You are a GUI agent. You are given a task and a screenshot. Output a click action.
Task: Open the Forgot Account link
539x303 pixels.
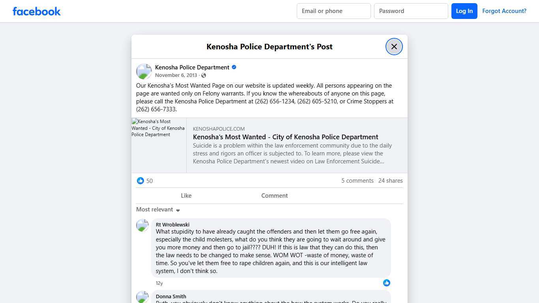click(504, 11)
